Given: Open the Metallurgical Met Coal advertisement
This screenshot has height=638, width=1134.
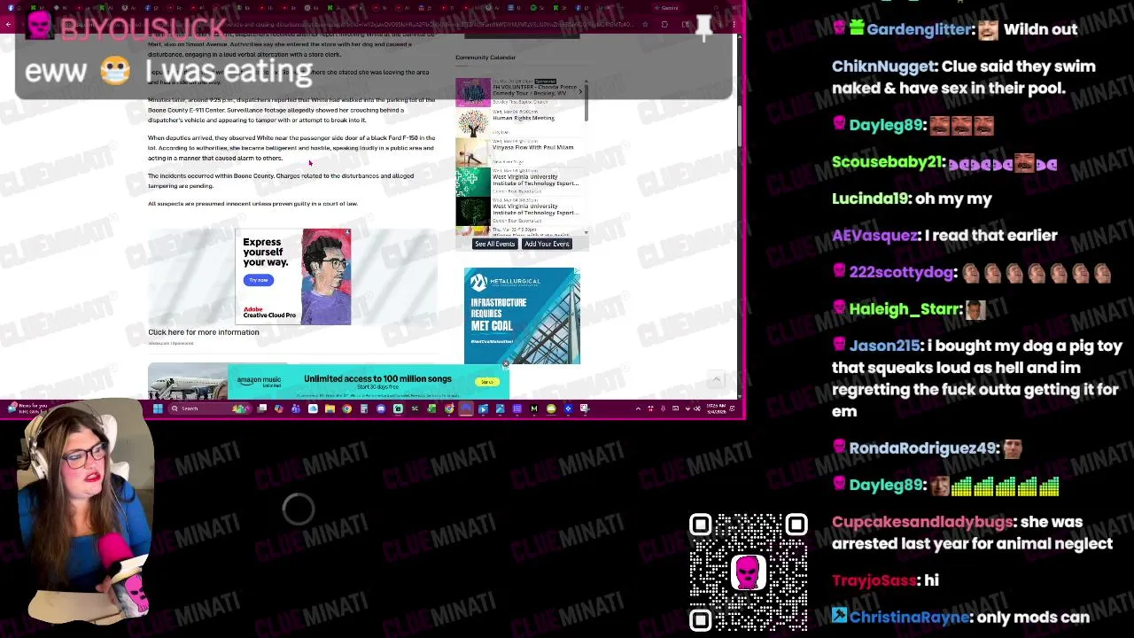Looking at the screenshot, I should (522, 315).
